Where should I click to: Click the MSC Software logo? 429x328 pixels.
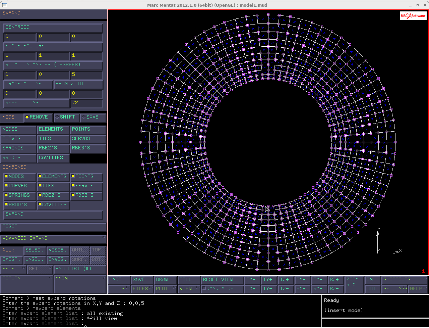413,16
